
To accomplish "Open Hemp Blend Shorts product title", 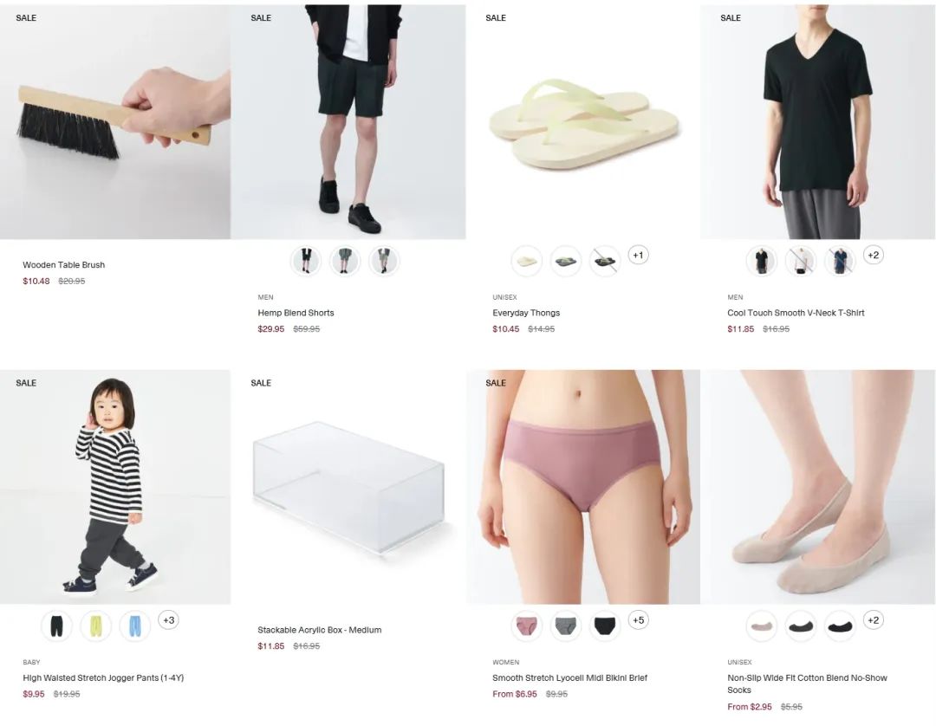I will (x=296, y=313).
